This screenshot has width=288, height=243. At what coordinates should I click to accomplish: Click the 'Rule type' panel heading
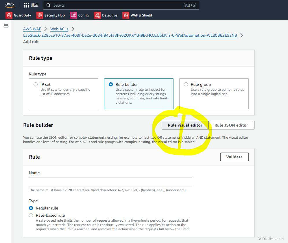click(x=40, y=58)
